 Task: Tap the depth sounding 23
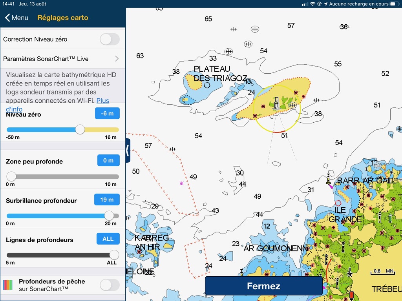click(x=236, y=244)
